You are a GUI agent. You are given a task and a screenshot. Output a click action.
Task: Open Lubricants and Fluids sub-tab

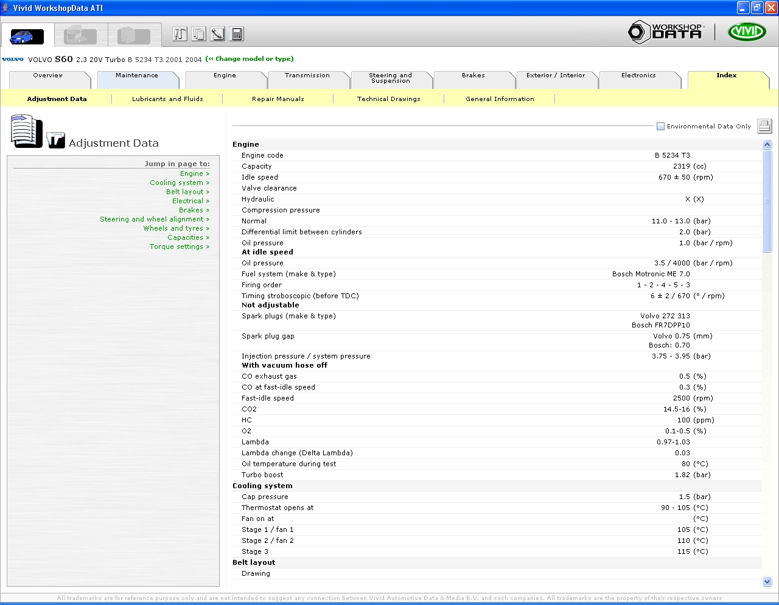click(x=167, y=99)
